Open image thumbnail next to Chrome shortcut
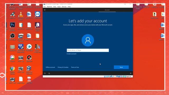This screenshot has width=169, height=95. click(x=21, y=70)
